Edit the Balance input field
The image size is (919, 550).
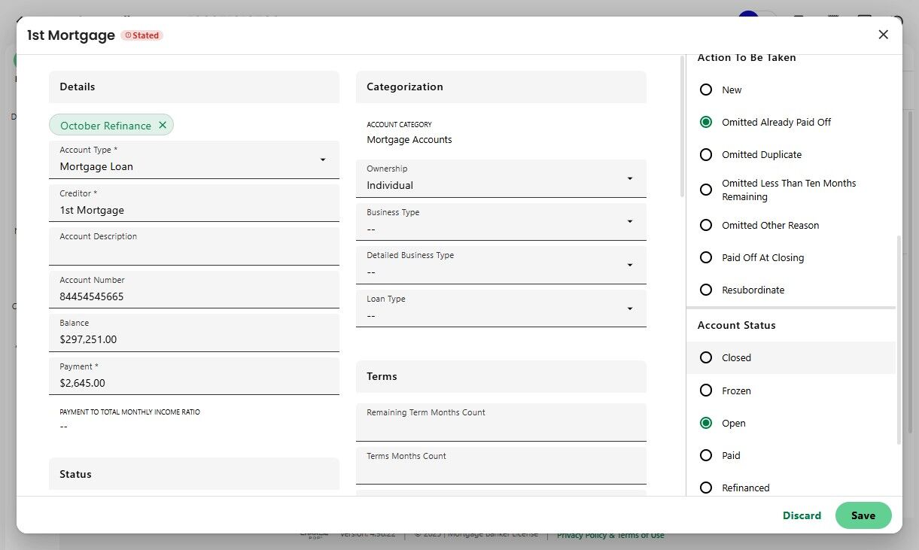pos(193,339)
